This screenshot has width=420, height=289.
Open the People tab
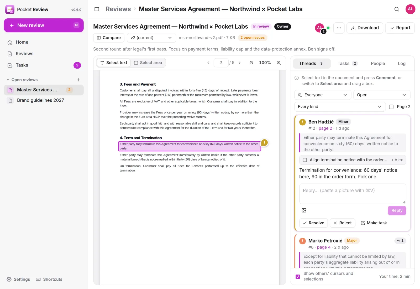tap(378, 64)
